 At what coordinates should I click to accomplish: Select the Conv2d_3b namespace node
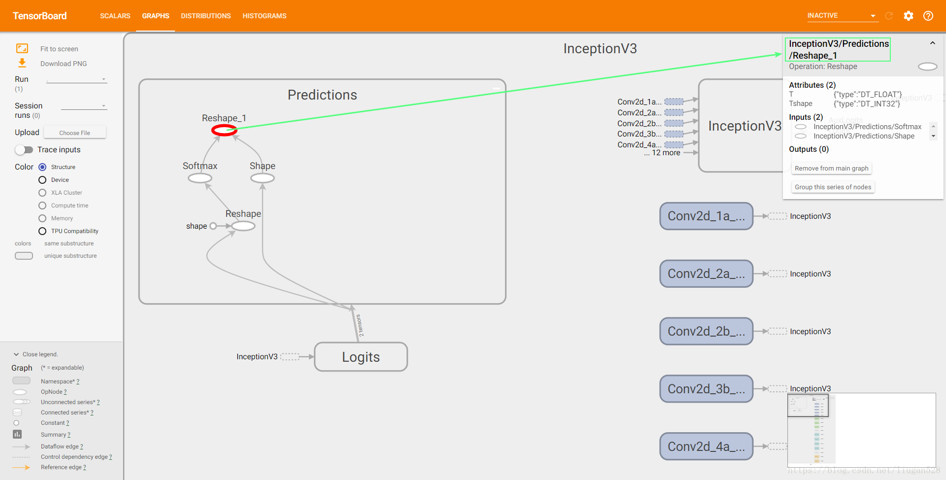click(x=706, y=389)
